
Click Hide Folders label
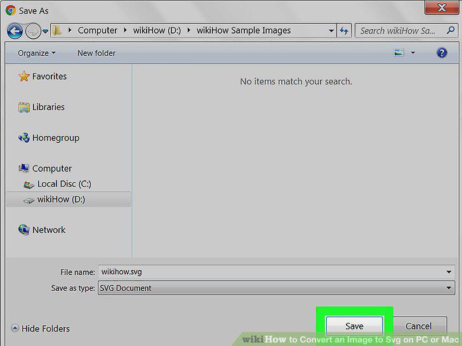coord(46,328)
